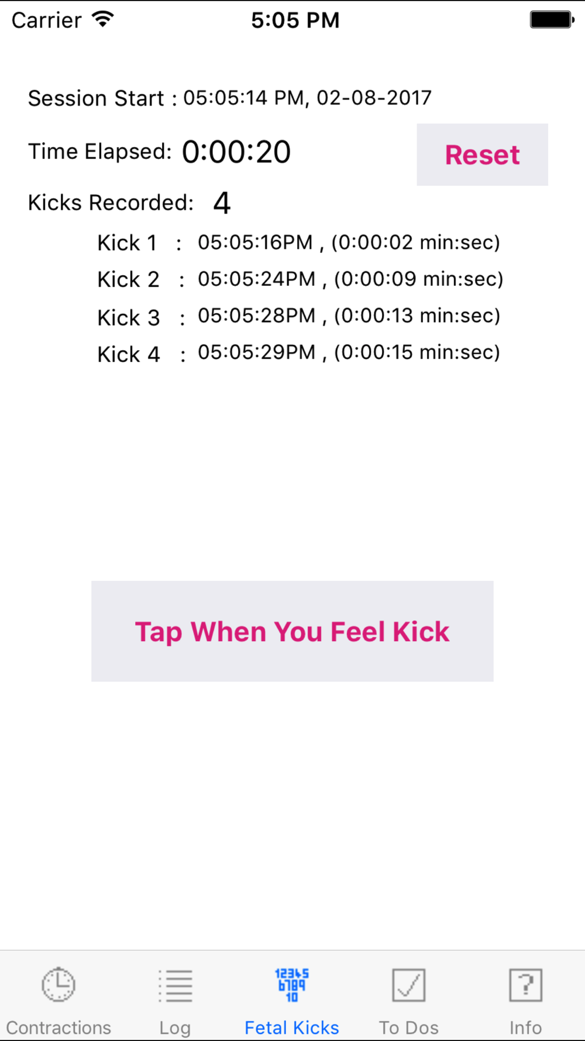Open the Contractions clock icon
The image size is (585, 1041).
(x=58, y=985)
